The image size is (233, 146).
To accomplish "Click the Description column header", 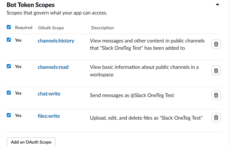I will coord(102,28).
